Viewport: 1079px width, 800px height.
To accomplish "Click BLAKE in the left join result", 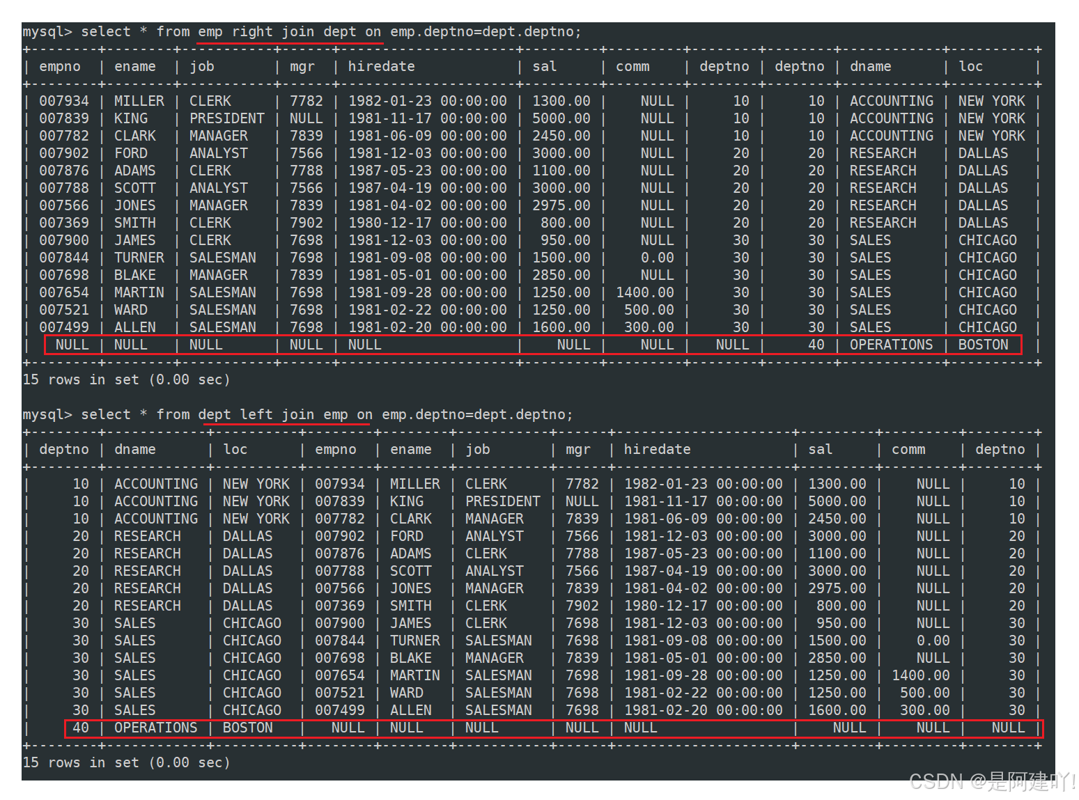I will click(x=411, y=659).
